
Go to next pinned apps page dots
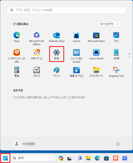tap(129, 55)
